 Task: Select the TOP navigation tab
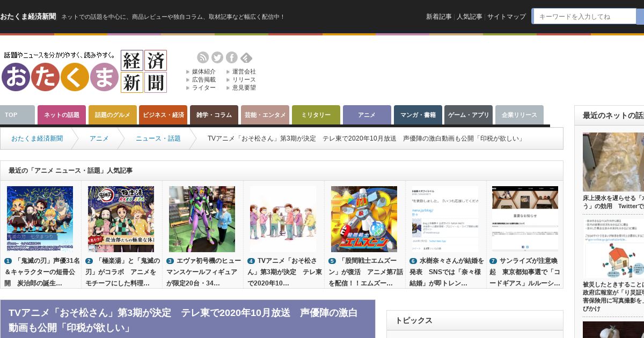[x=17, y=115]
